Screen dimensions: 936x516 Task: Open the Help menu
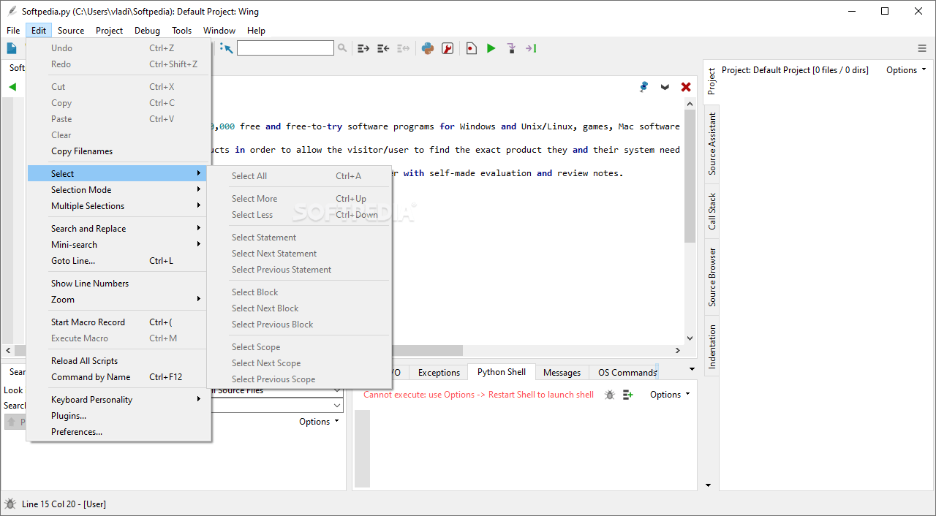pos(256,31)
